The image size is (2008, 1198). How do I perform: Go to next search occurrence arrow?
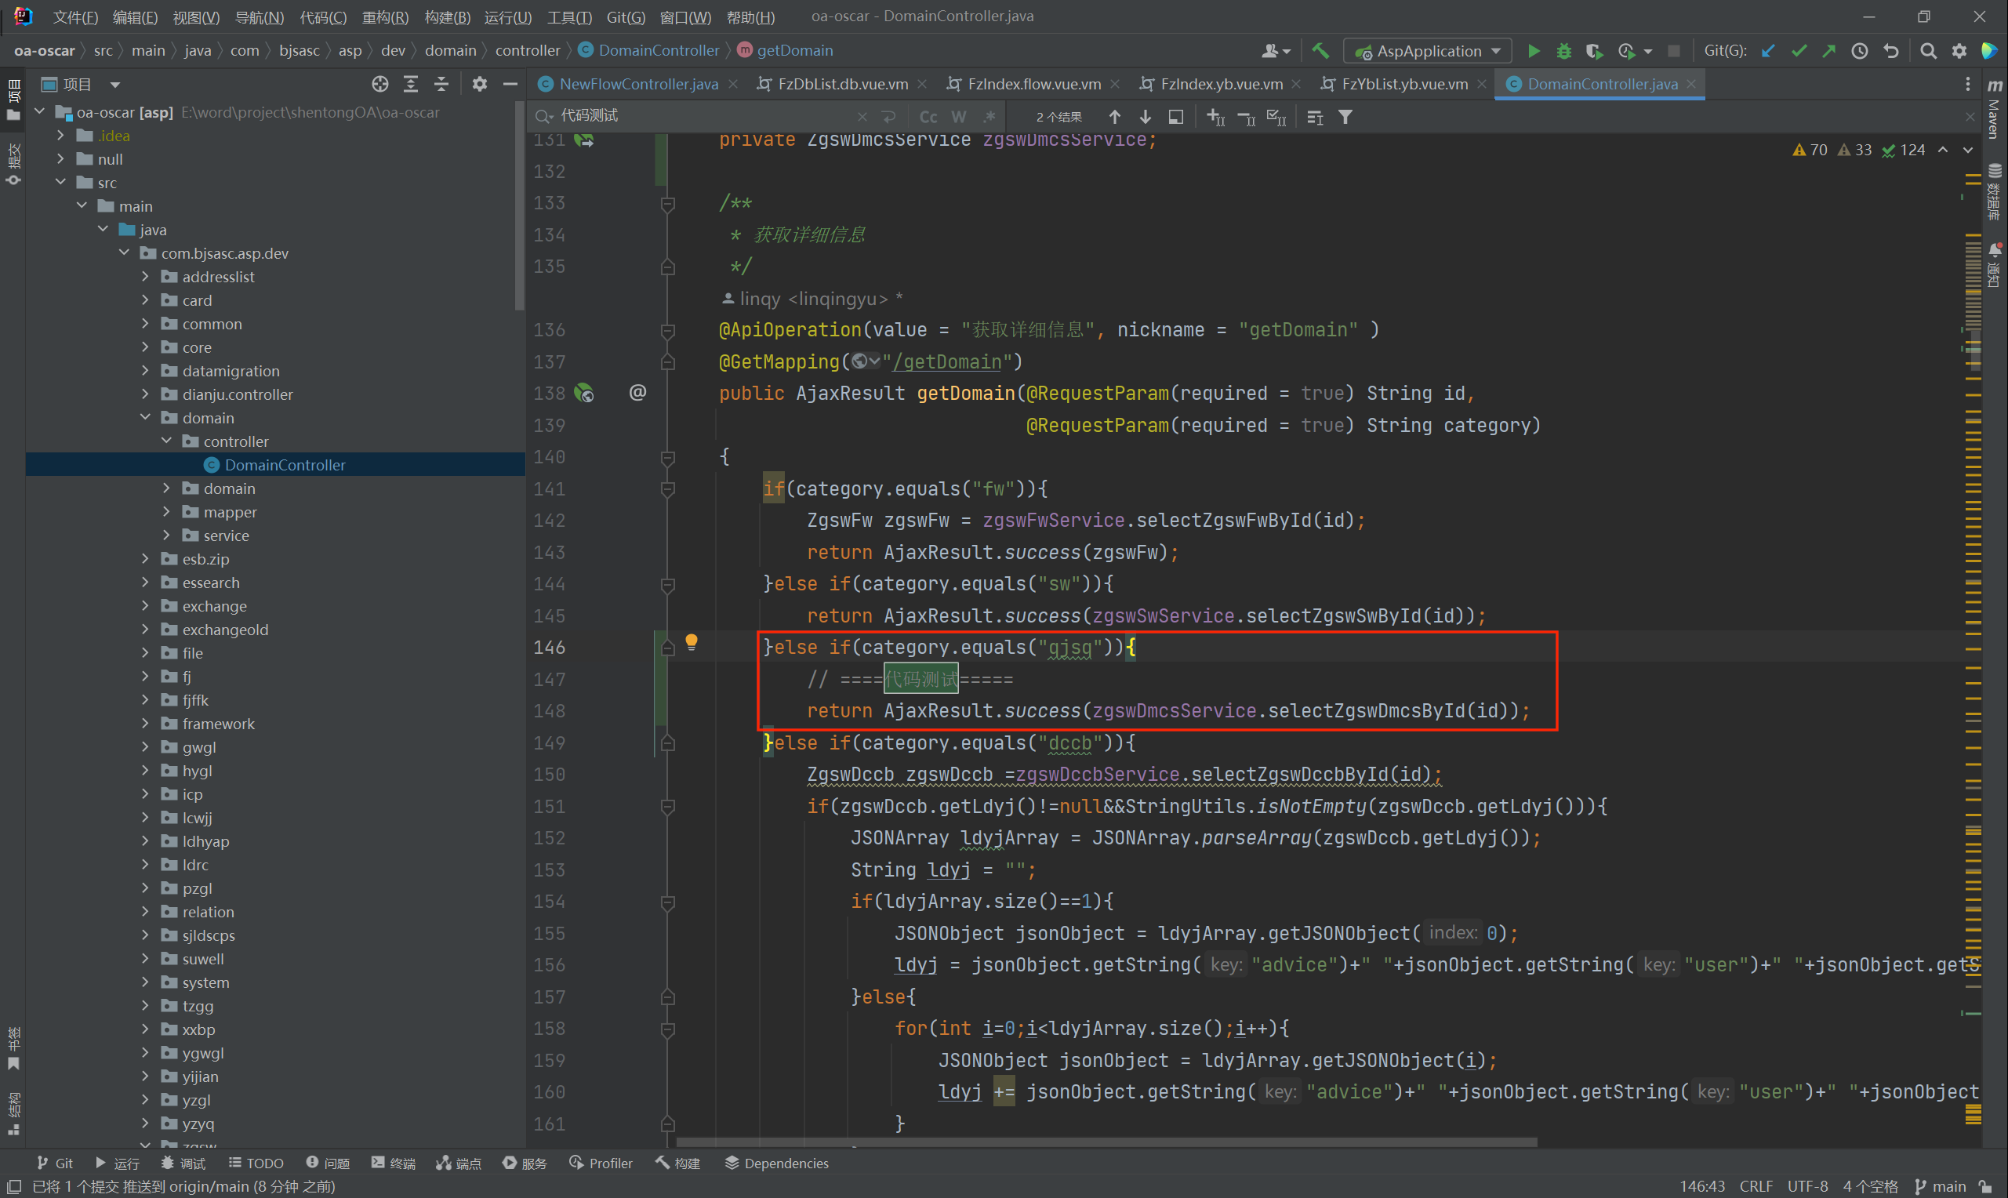tap(1146, 117)
